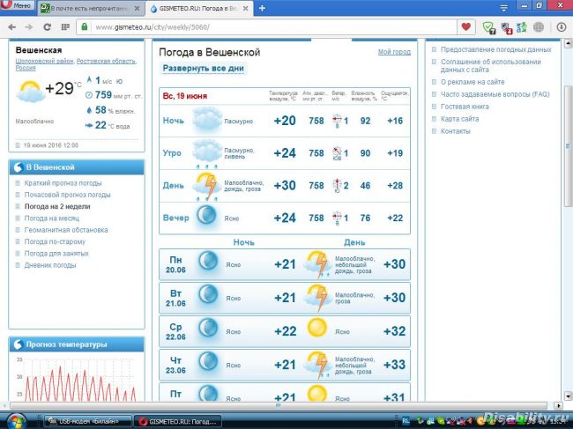Add page to bookmarks with heart icon
Screen dimensions: 573x429
(x=466, y=26)
